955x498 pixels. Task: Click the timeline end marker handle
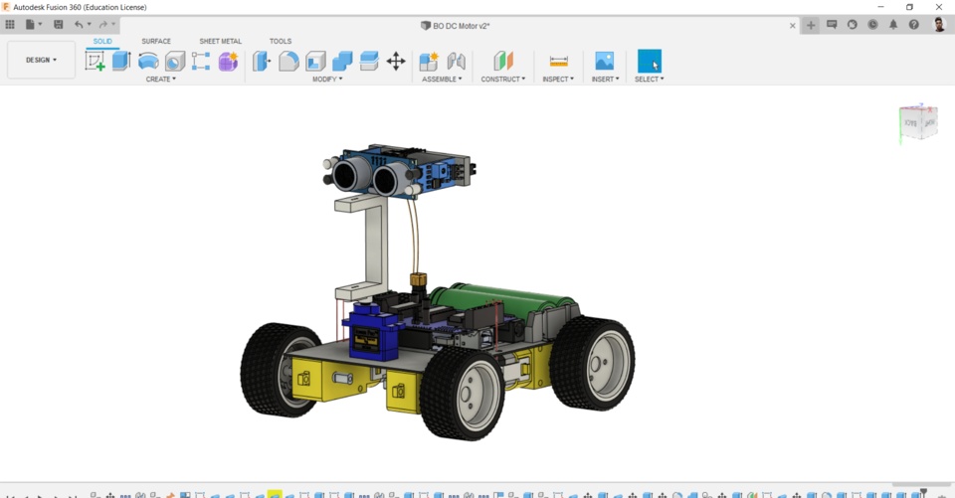[x=923, y=492]
